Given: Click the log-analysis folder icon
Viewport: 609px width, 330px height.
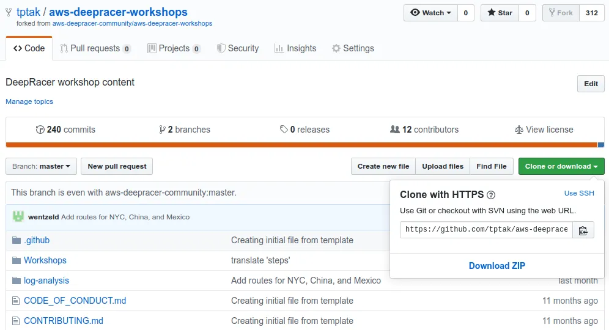Looking at the screenshot, I should (x=17, y=280).
